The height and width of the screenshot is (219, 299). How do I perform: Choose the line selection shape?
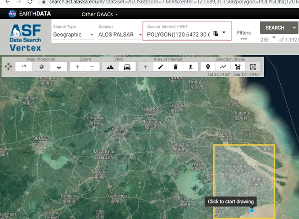click(x=223, y=67)
